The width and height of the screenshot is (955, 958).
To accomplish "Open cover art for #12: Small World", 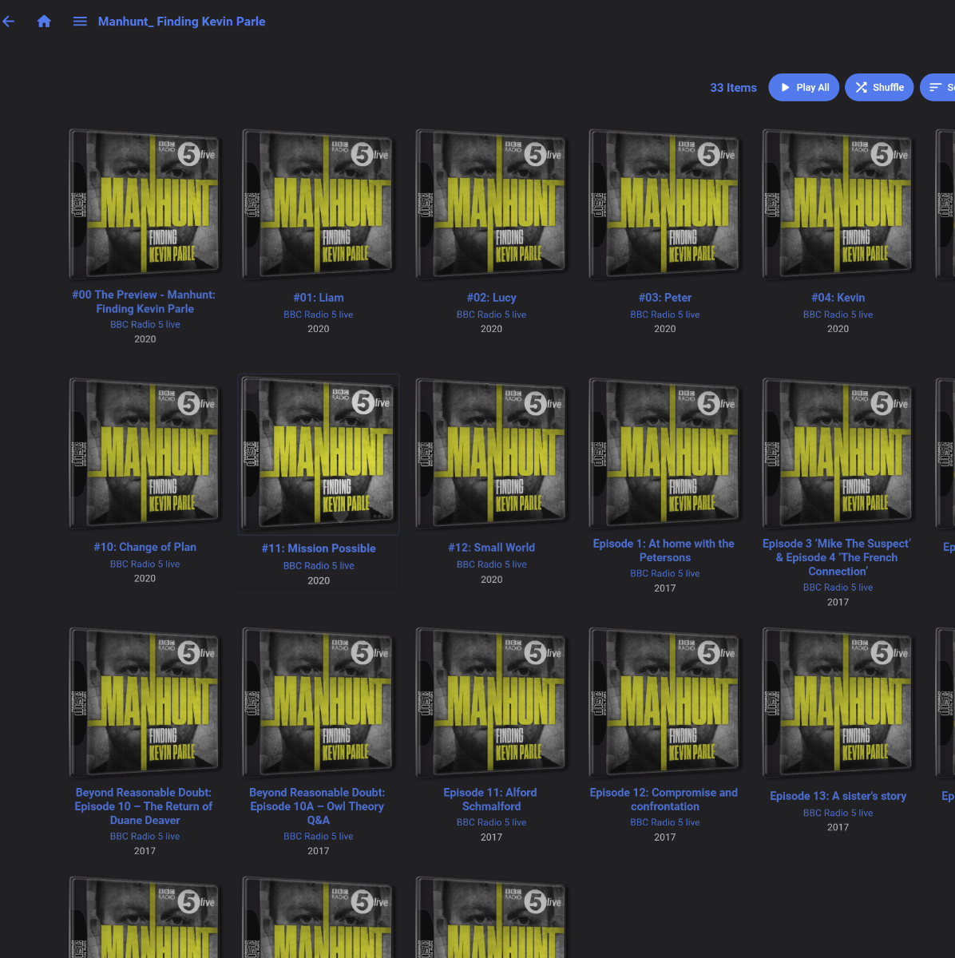I will click(x=491, y=453).
